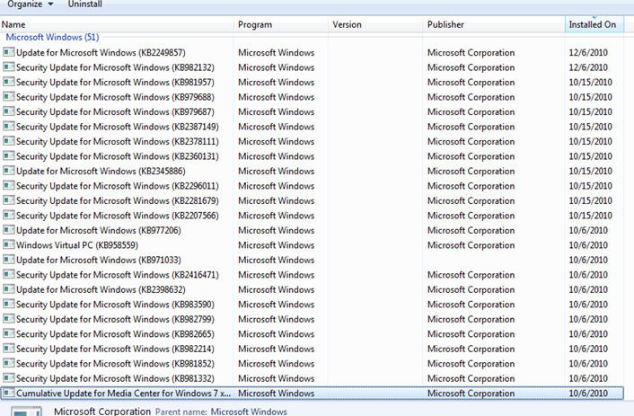The image size is (634, 416).
Task: Sort by the Publisher column header
Action: [493, 24]
